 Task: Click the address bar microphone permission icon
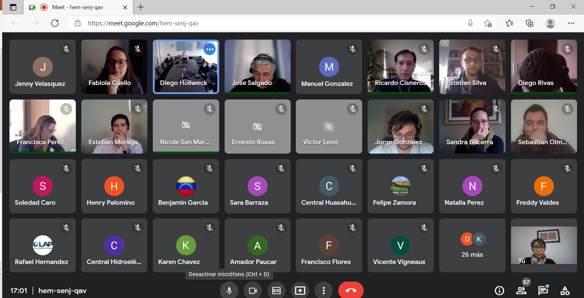click(470, 23)
